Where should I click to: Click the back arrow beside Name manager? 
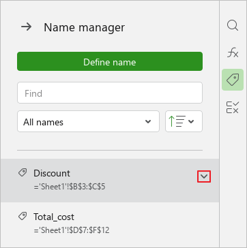pyautogui.click(x=27, y=27)
